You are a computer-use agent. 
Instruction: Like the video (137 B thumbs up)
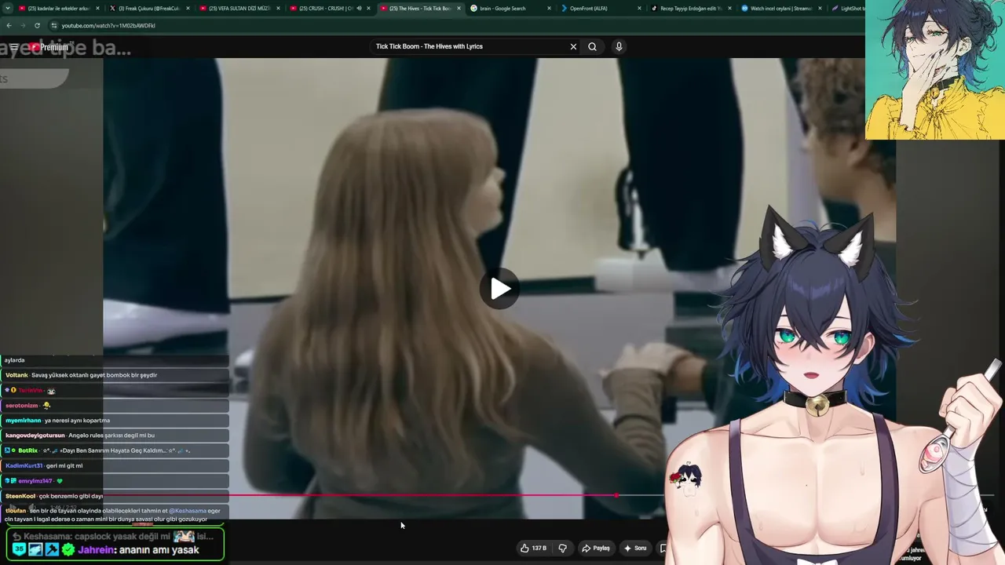533,548
